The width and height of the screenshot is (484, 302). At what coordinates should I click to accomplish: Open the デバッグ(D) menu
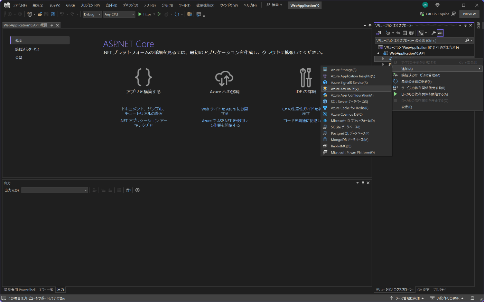[x=131, y=5]
